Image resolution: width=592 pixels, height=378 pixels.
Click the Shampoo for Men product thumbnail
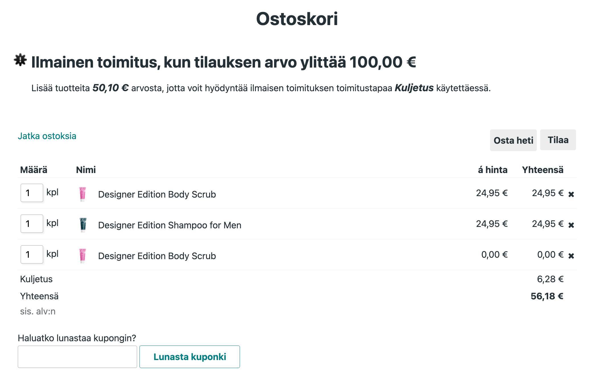click(83, 225)
